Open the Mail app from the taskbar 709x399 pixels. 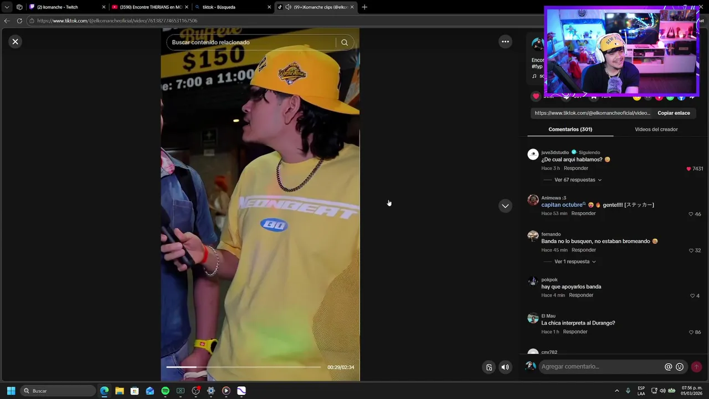pyautogui.click(x=150, y=391)
